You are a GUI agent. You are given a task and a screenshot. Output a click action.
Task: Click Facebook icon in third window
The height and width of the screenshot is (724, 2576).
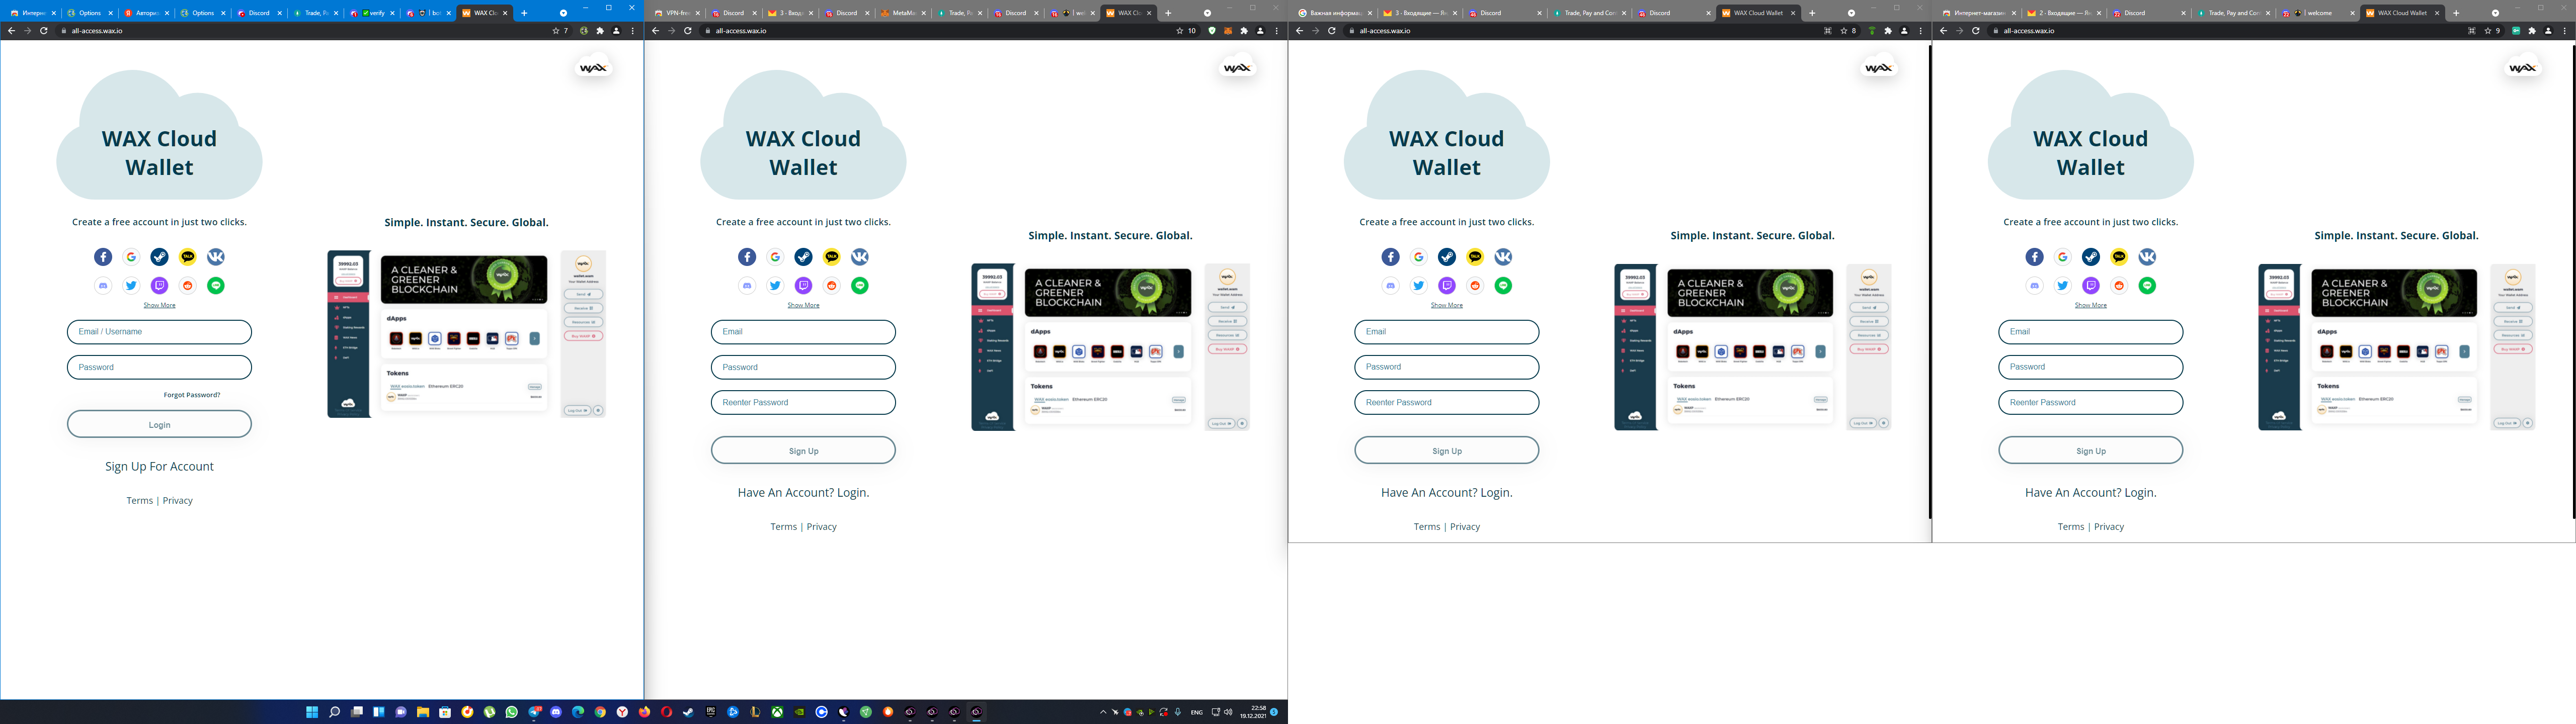point(1390,257)
